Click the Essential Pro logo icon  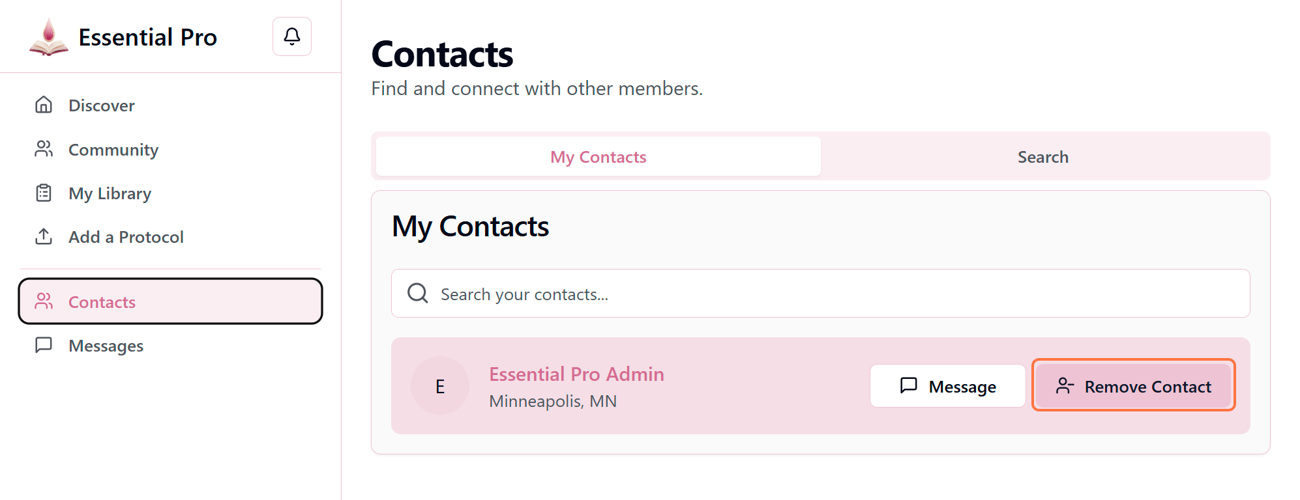[x=49, y=37]
